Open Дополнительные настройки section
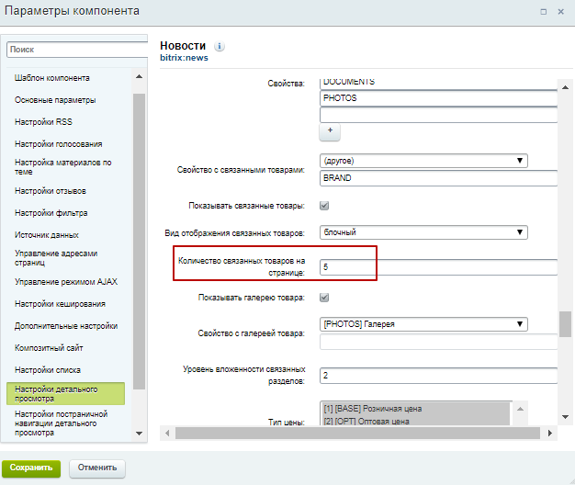This screenshot has width=575, height=485. (66, 326)
